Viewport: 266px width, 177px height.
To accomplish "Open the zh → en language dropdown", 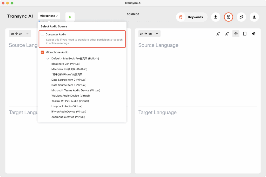I will [x=149, y=34].
